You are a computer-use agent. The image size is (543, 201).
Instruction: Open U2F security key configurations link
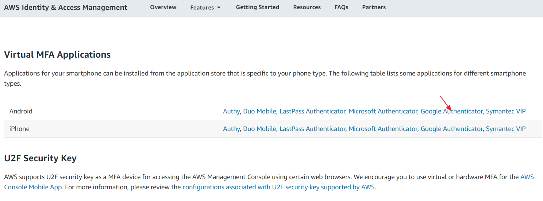coord(278,188)
